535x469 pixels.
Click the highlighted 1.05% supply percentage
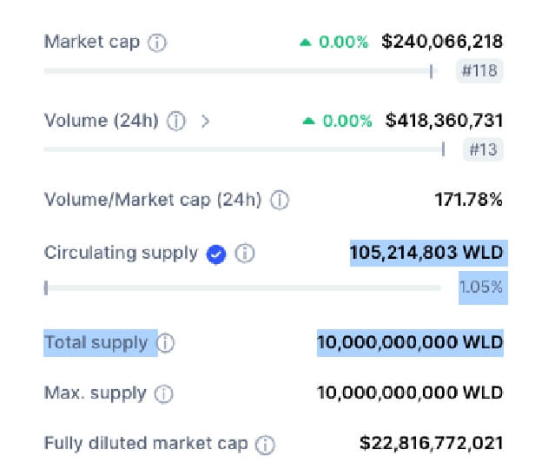(x=481, y=287)
